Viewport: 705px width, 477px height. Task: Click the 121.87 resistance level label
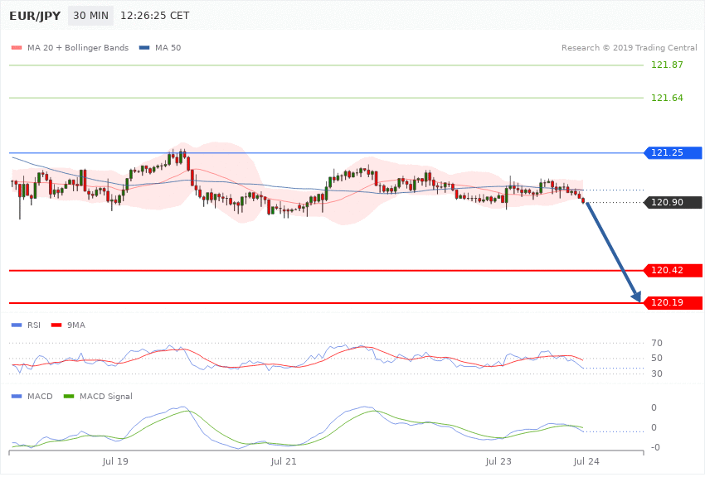pos(667,65)
